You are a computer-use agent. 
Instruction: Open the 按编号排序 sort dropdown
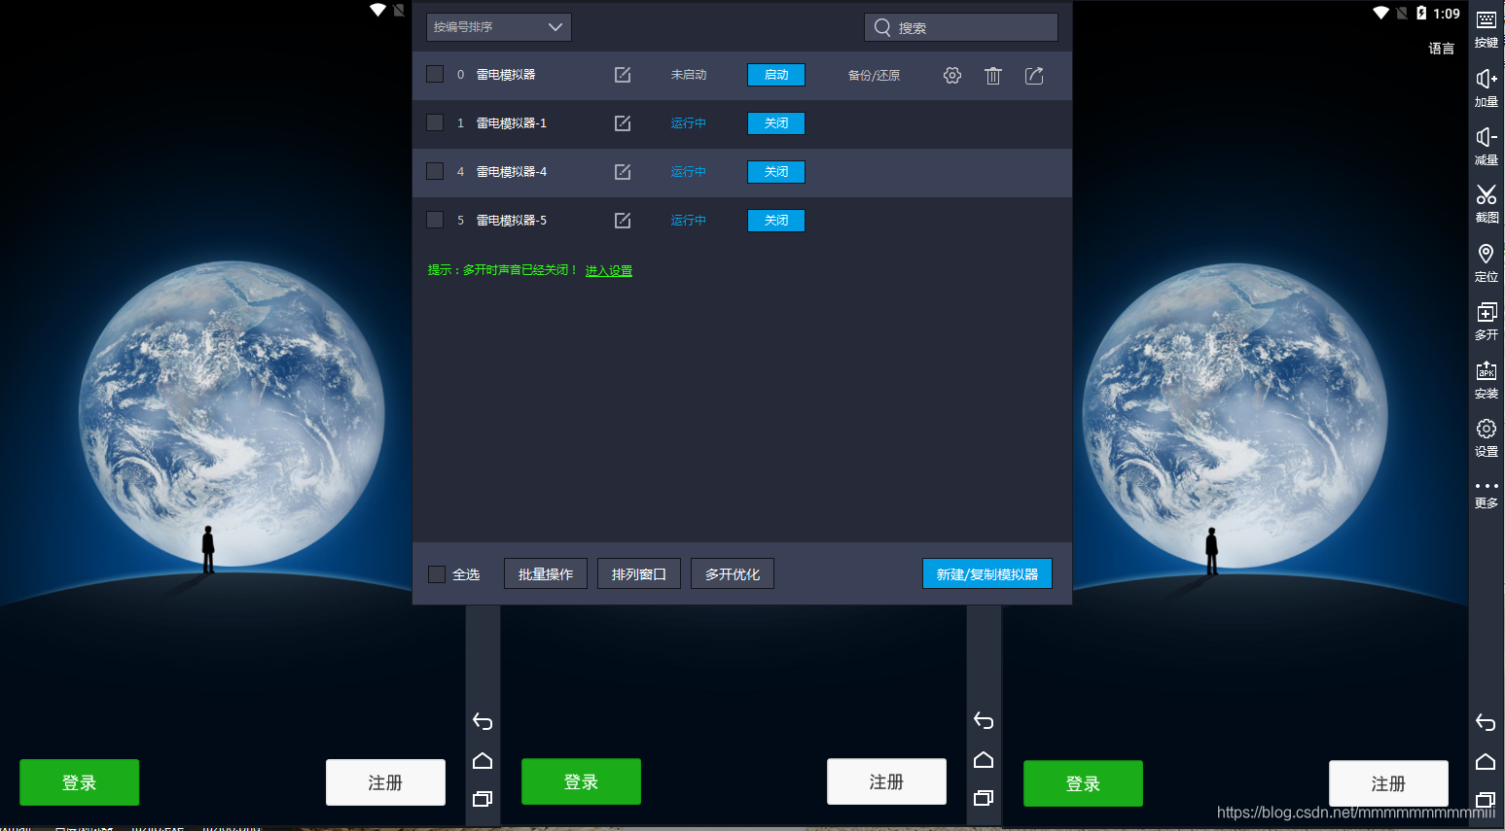click(498, 27)
